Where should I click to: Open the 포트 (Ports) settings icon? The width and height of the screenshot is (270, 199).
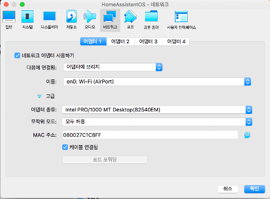[x=130, y=16]
